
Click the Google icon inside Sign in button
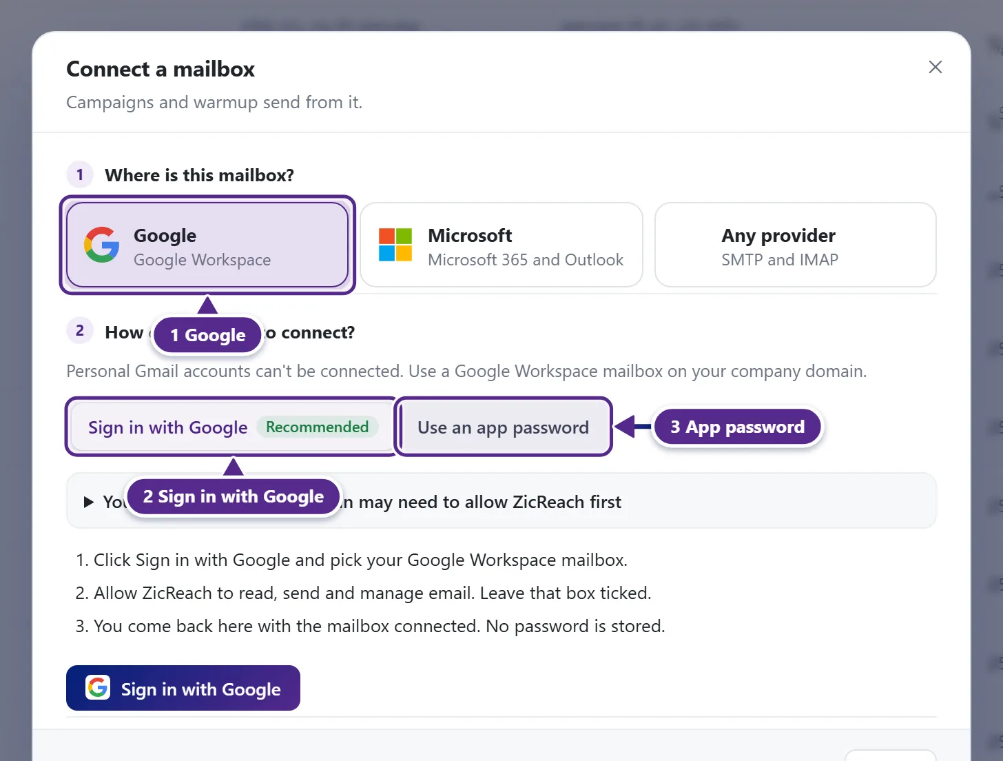pyautogui.click(x=98, y=687)
